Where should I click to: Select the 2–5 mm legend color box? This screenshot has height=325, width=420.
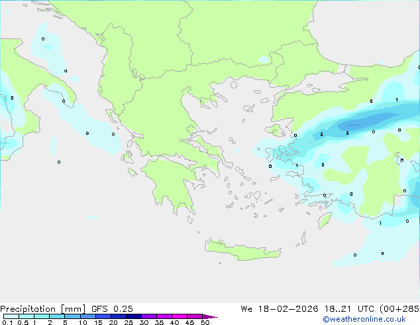click(57, 316)
